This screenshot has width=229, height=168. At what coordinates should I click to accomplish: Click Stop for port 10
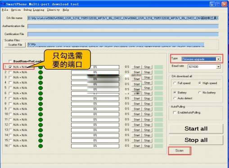(x=147, y=114)
